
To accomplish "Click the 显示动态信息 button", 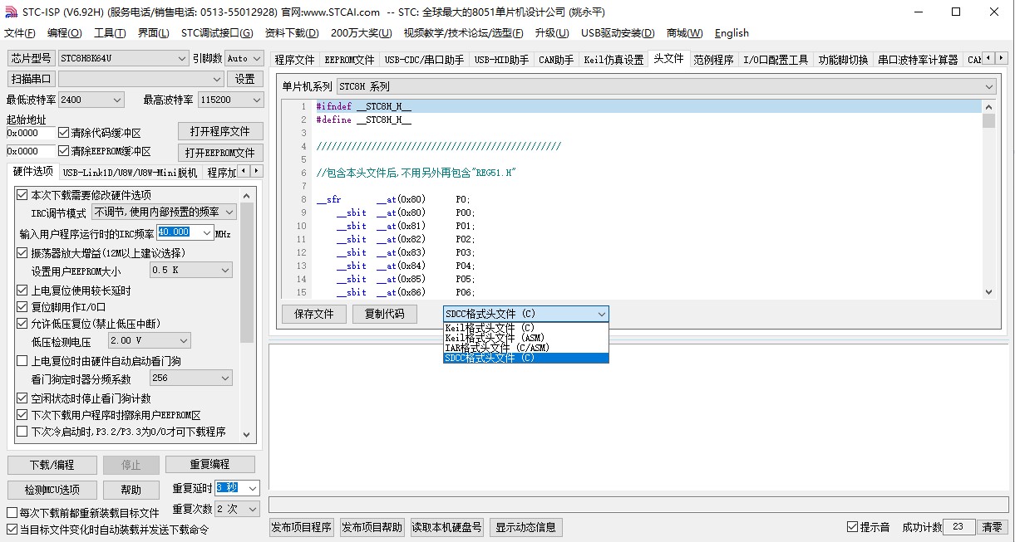I will point(526,528).
